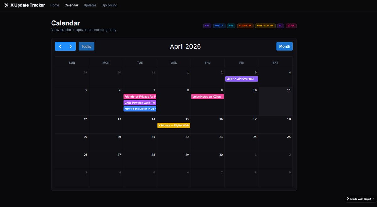Select day 26 under Sunday
Viewport: 377px width, 207px height.
[85, 155]
